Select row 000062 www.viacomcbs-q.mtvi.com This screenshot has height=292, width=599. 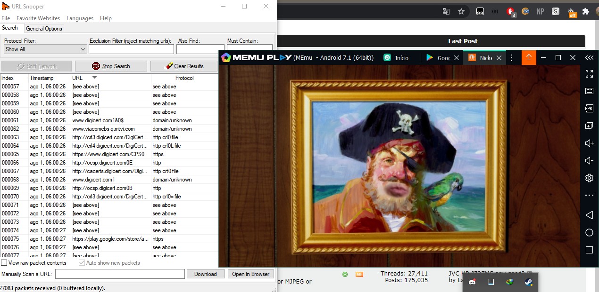[109, 129]
